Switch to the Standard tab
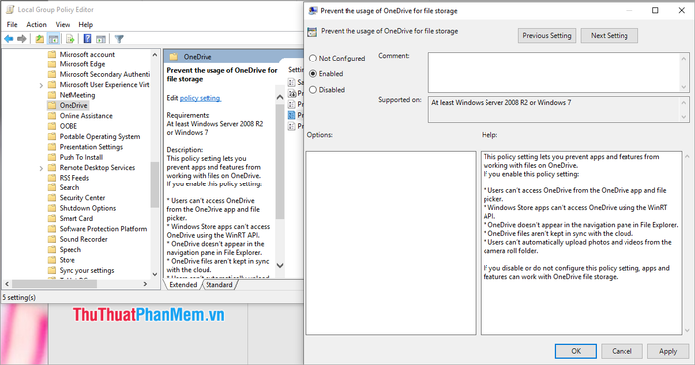Image resolution: width=695 pixels, height=365 pixels. (x=219, y=285)
